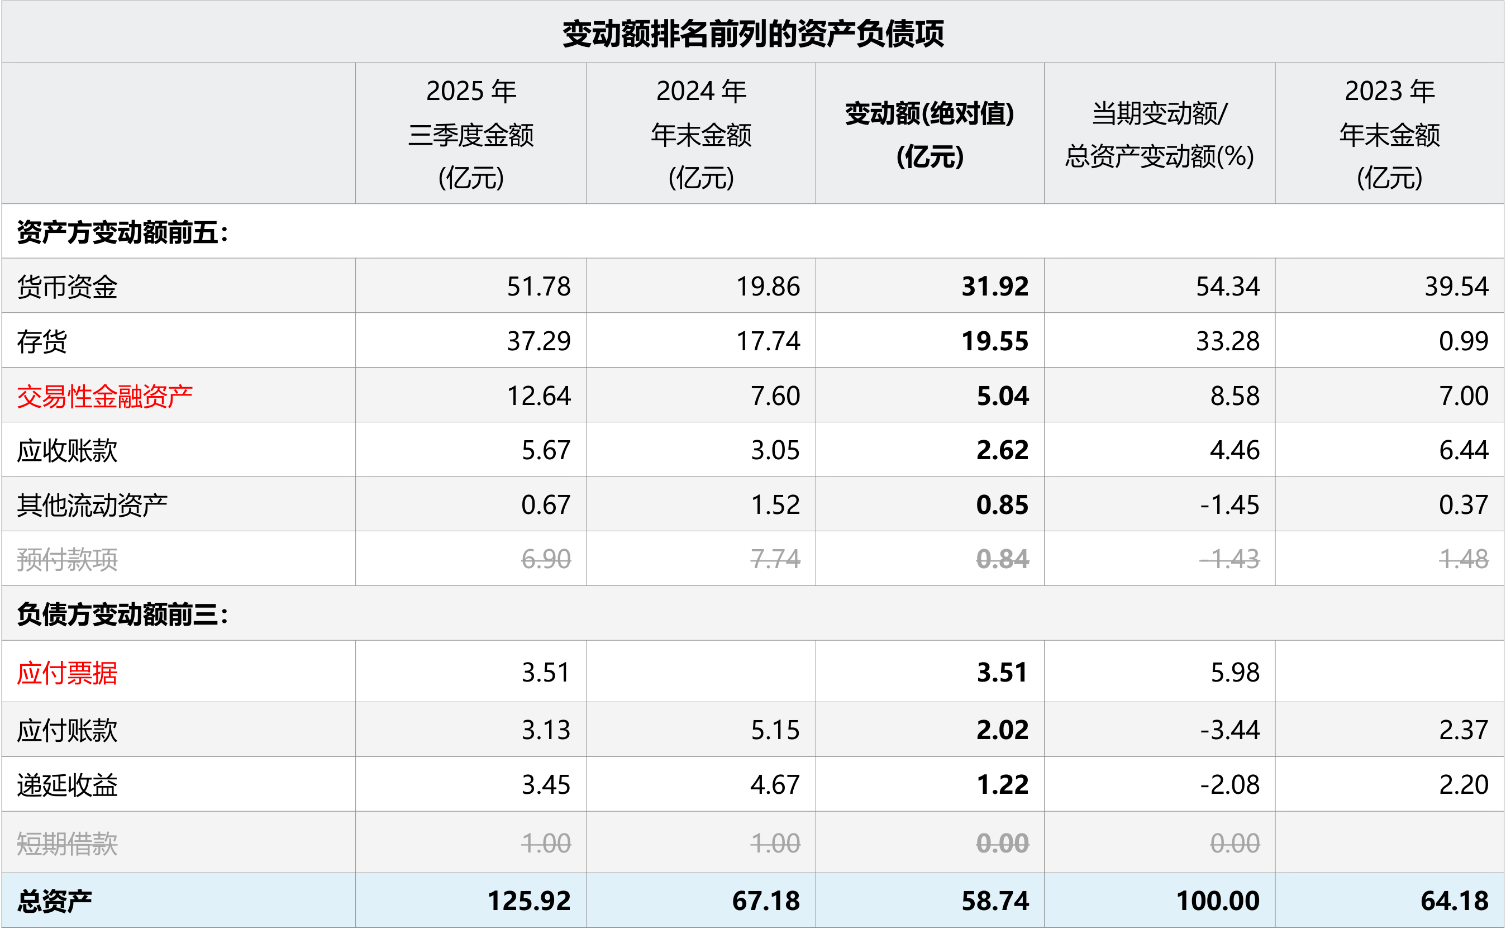
Task: Click the 总资产 total row label
Action: (x=54, y=902)
